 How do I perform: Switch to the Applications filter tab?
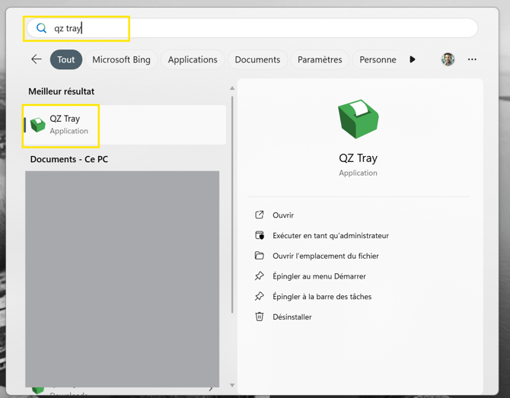point(193,59)
